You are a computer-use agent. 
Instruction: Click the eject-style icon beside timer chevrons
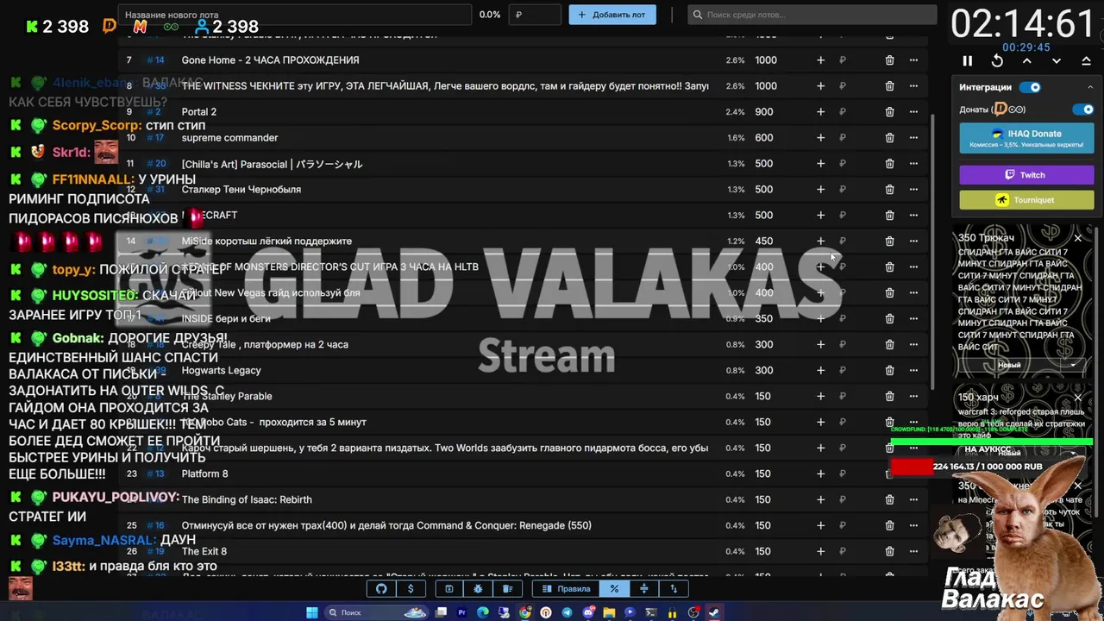pyautogui.click(x=1086, y=61)
